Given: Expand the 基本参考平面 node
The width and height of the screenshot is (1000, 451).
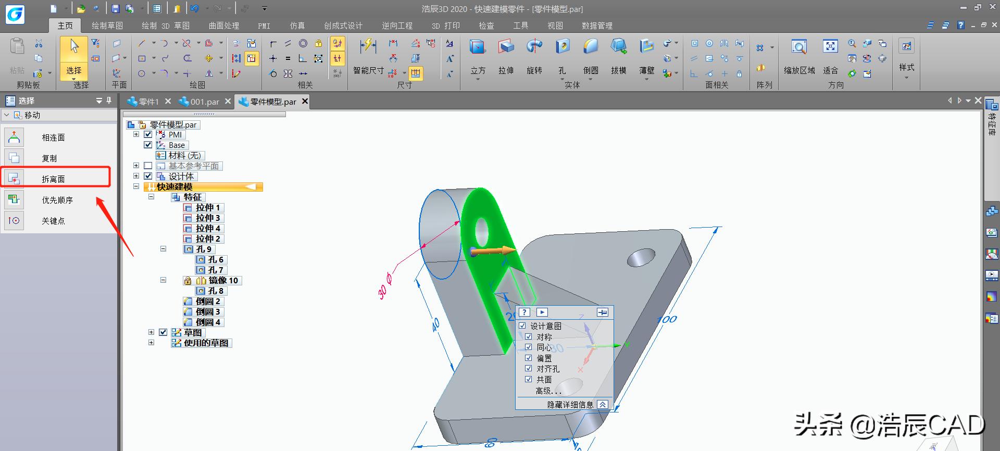Looking at the screenshot, I should (136, 166).
